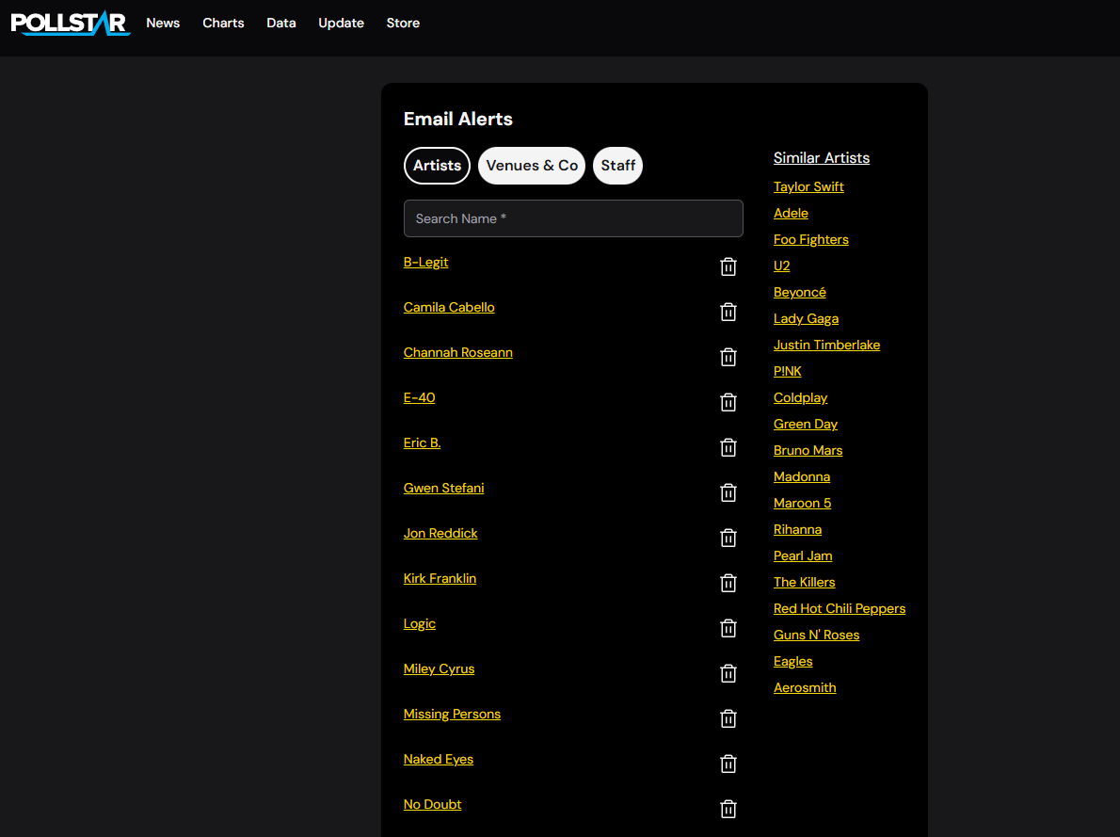Click trash icon next to Gwen Stefani
The height and width of the screenshot is (837, 1120).
[x=728, y=492]
